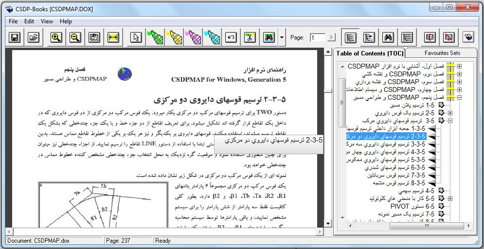Click the document vertical scrollbar up arrow
Screen dimensions: 484x249
click(328, 52)
